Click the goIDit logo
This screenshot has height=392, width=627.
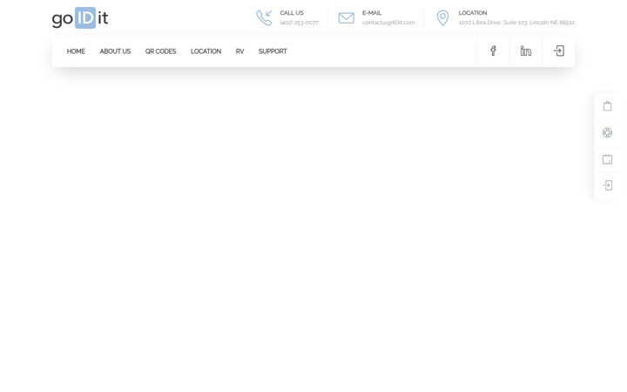80,17
